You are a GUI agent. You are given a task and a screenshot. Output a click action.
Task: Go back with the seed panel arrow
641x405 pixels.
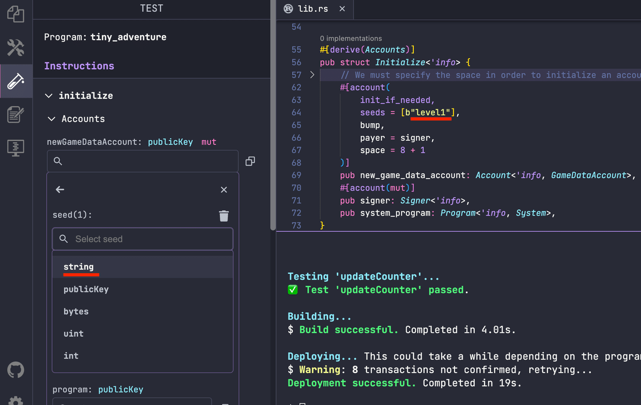click(60, 189)
